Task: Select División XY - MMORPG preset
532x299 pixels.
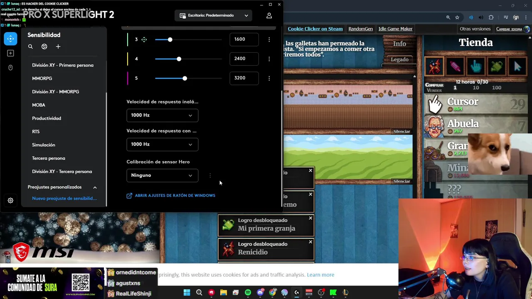Action: [55, 92]
